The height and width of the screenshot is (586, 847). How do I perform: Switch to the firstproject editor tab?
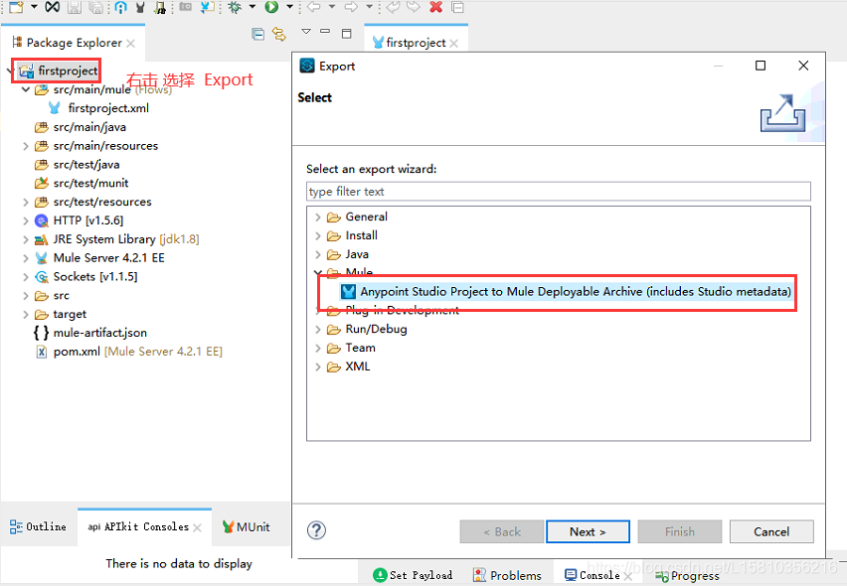pyautogui.click(x=416, y=43)
